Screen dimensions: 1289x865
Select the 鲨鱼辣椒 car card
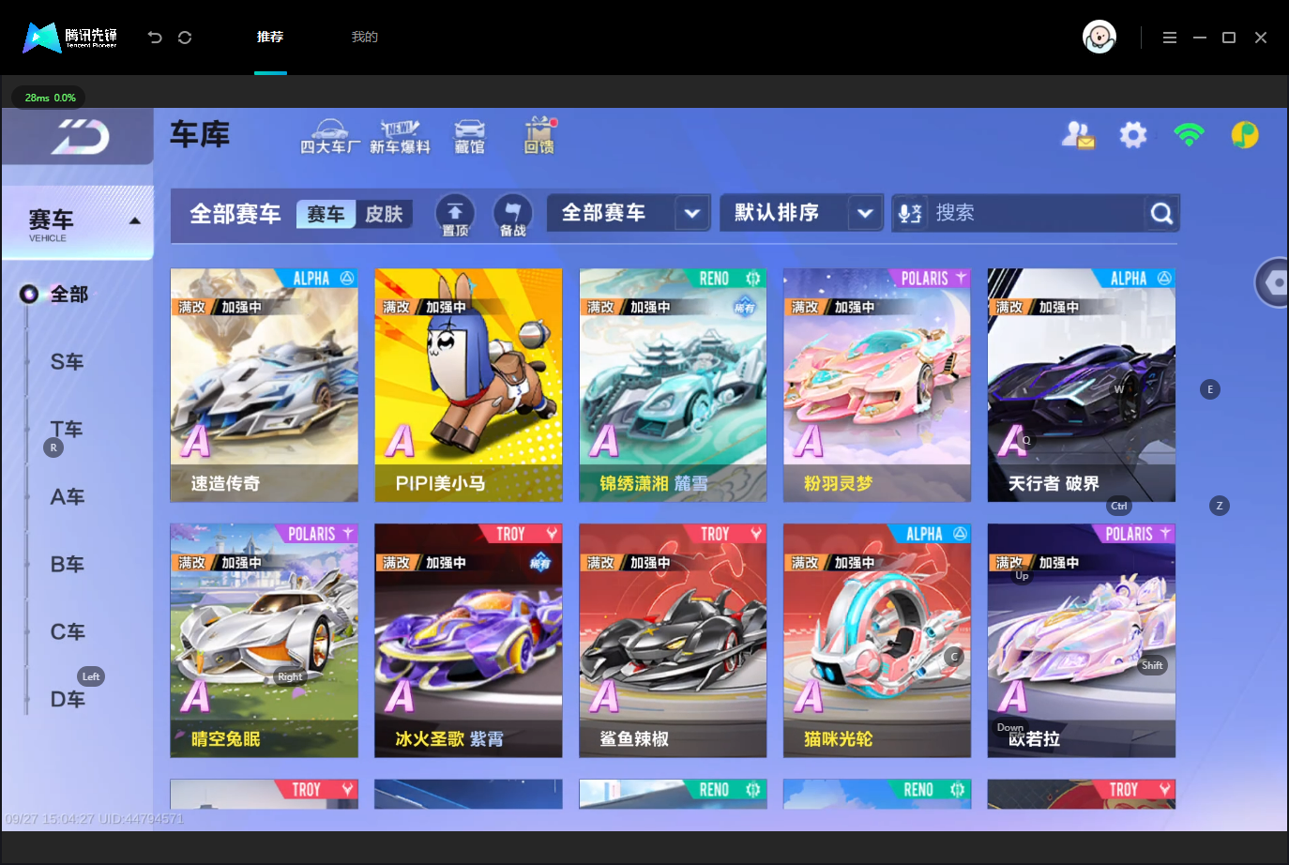[x=673, y=641]
